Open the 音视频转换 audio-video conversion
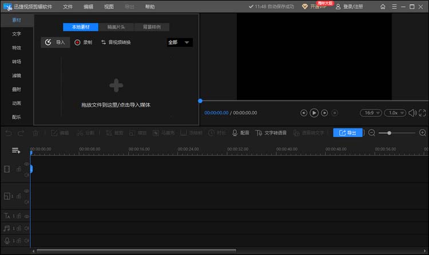The height and width of the screenshot is (255, 429). [116, 42]
